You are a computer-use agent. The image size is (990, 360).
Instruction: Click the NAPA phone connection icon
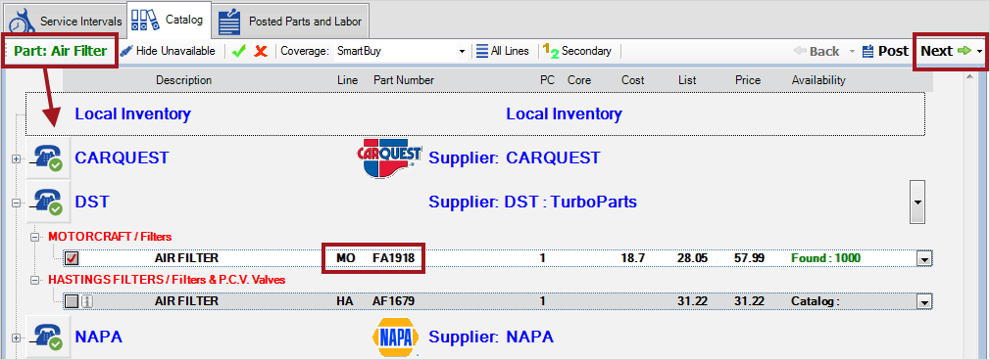point(48,337)
